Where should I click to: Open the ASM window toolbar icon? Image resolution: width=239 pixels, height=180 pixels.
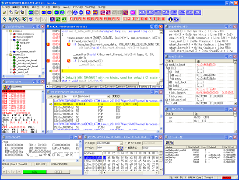[166, 12]
